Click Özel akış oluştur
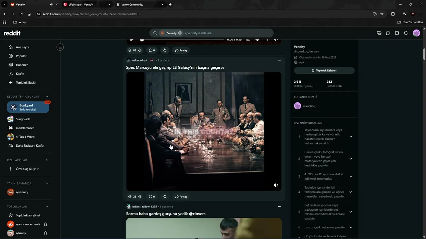The image size is (426, 239). [x=28, y=169]
